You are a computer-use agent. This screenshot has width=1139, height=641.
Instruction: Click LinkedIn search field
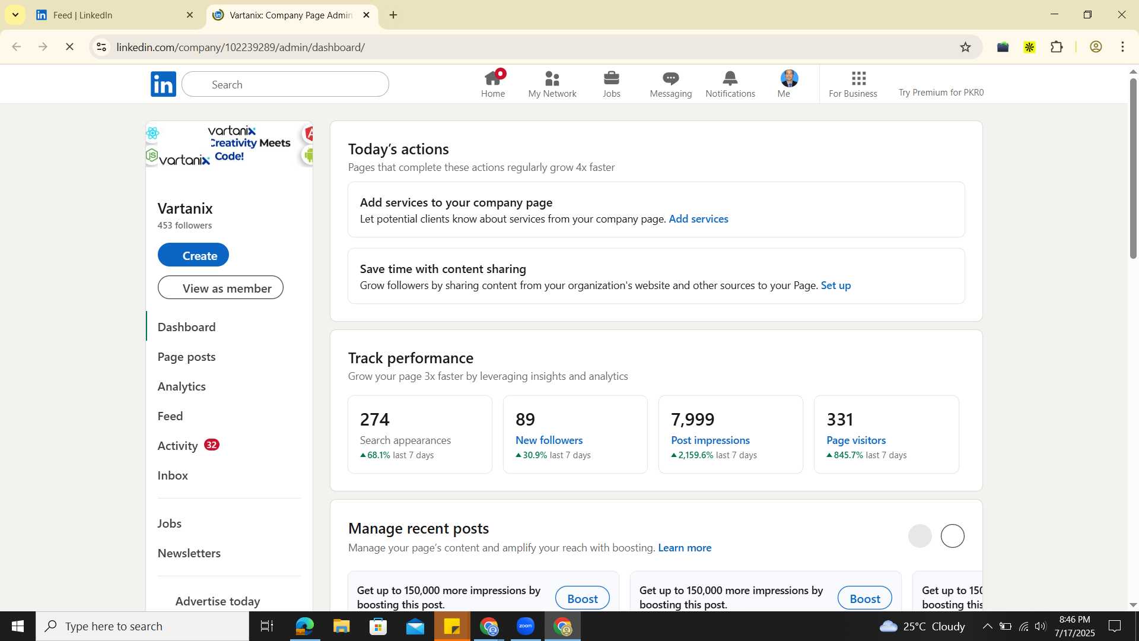(x=285, y=84)
